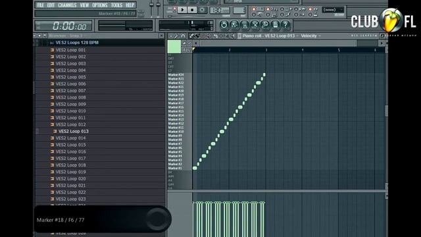Screen dimensions: 421x237
Task: Click the render to audio shortcut icon
Action: click(x=244, y=25)
